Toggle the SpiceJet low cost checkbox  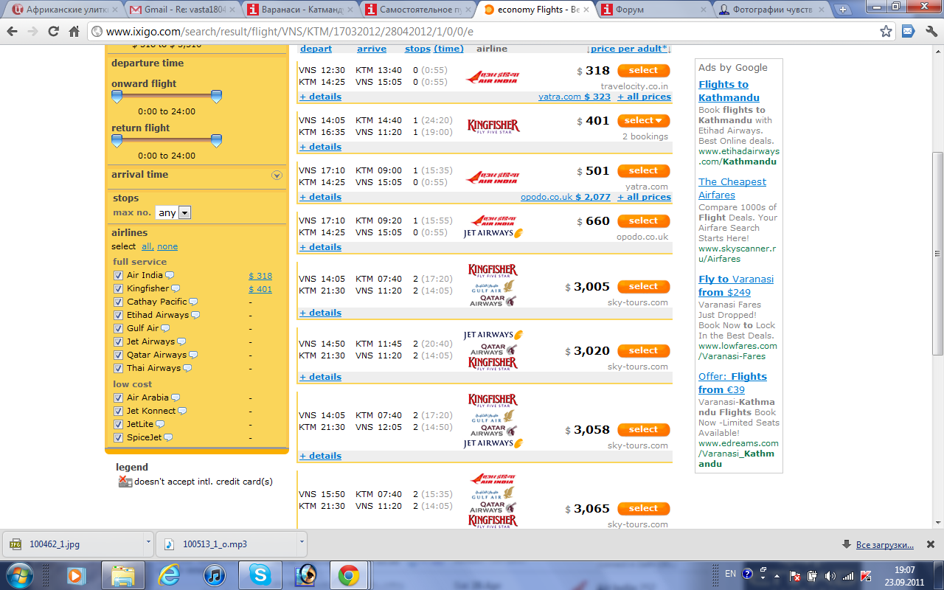point(118,437)
